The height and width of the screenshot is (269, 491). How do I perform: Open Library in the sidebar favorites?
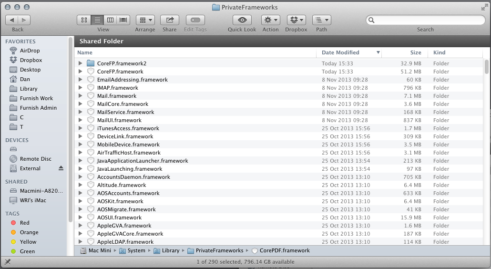point(29,89)
